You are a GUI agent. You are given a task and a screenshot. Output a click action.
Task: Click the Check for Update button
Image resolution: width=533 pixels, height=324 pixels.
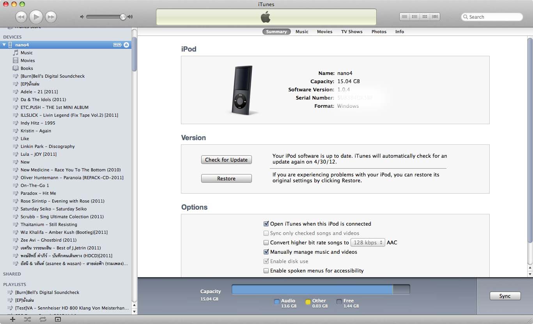pyautogui.click(x=226, y=160)
